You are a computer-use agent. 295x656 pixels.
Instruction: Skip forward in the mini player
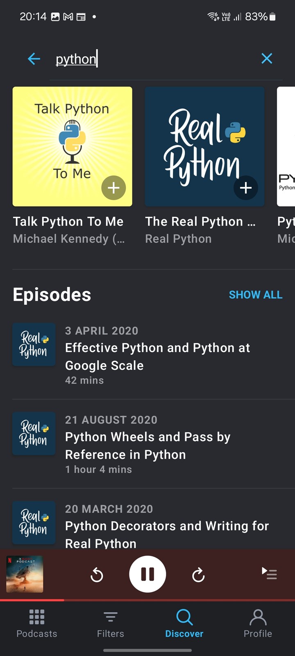point(198,575)
